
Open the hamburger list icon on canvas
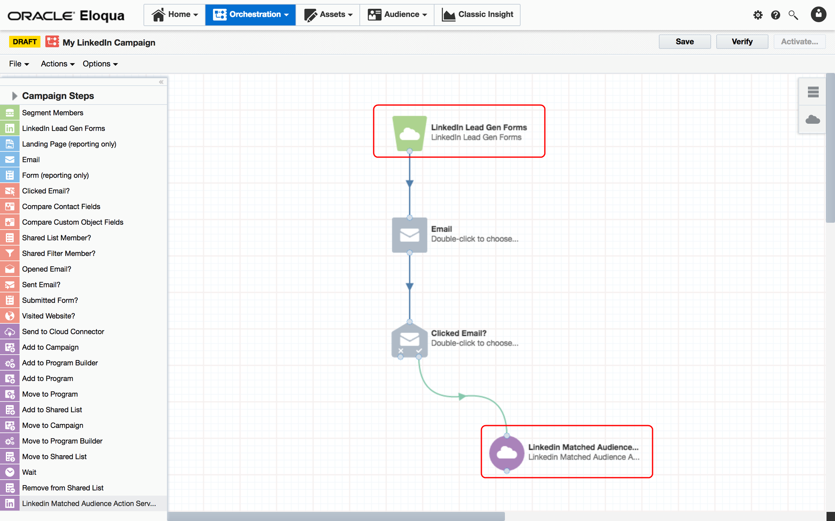813,92
